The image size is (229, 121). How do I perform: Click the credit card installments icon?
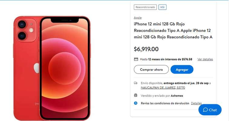click(136, 59)
